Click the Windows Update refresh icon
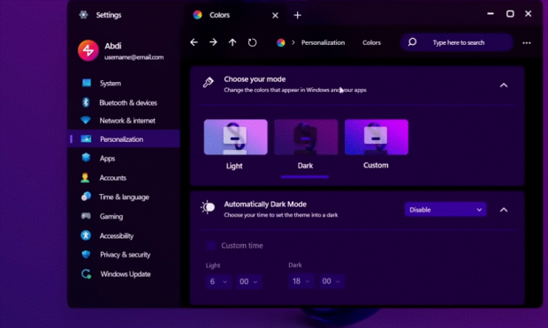Image resolution: width=548 pixels, height=328 pixels. point(87,274)
